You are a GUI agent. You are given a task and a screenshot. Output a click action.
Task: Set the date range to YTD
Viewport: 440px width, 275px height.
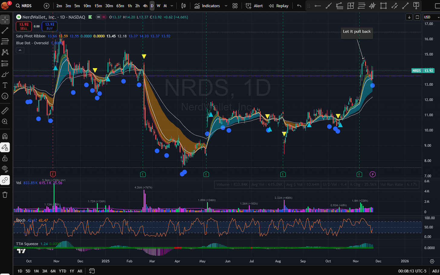pyautogui.click(x=62, y=271)
